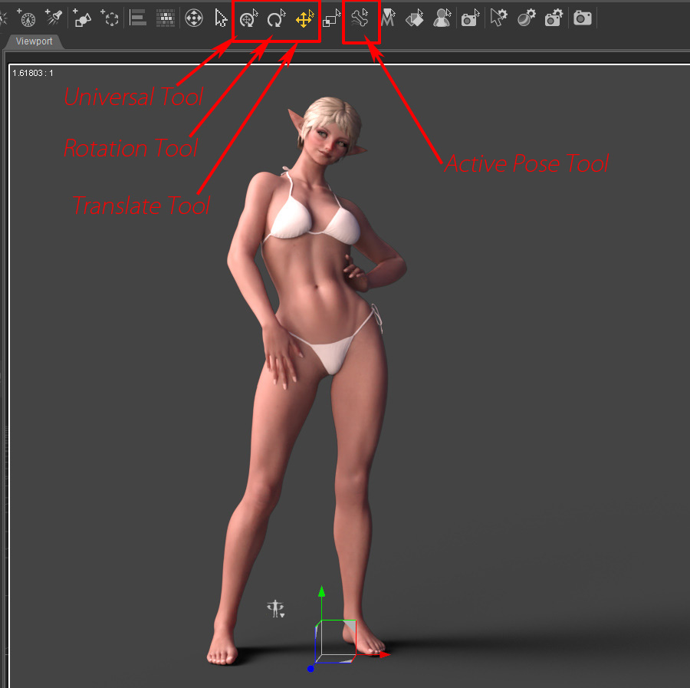Viewport: 690px width, 688px height.
Task: Open Tool Settings cursor-with-gear icon
Action: [x=498, y=18]
